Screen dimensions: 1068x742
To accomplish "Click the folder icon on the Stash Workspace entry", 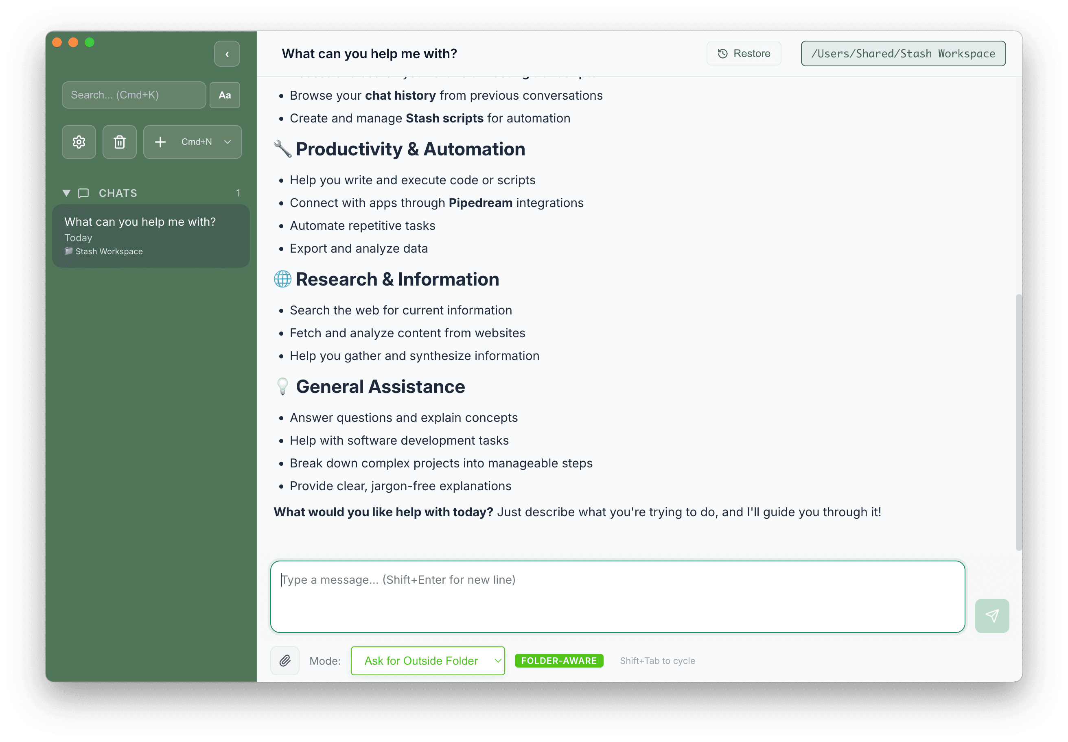I will 68,251.
